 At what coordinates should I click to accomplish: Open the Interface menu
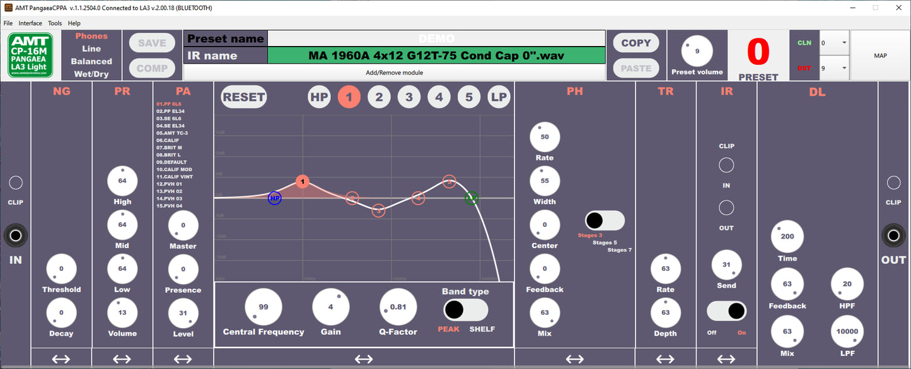pyautogui.click(x=30, y=23)
